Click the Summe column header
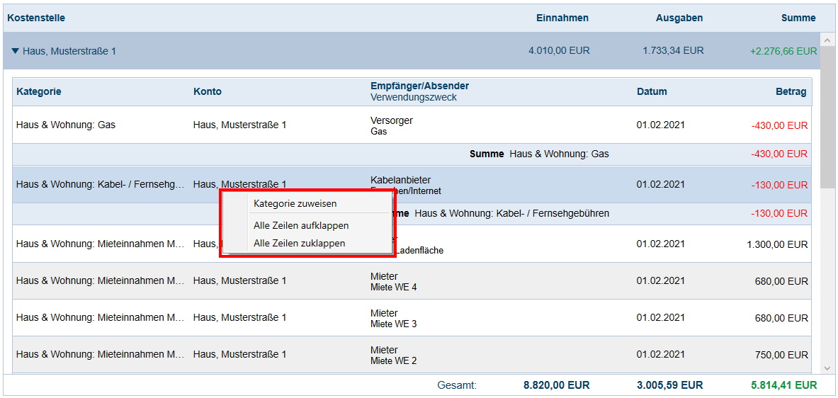Viewport: 838px width, 398px height. tap(798, 18)
